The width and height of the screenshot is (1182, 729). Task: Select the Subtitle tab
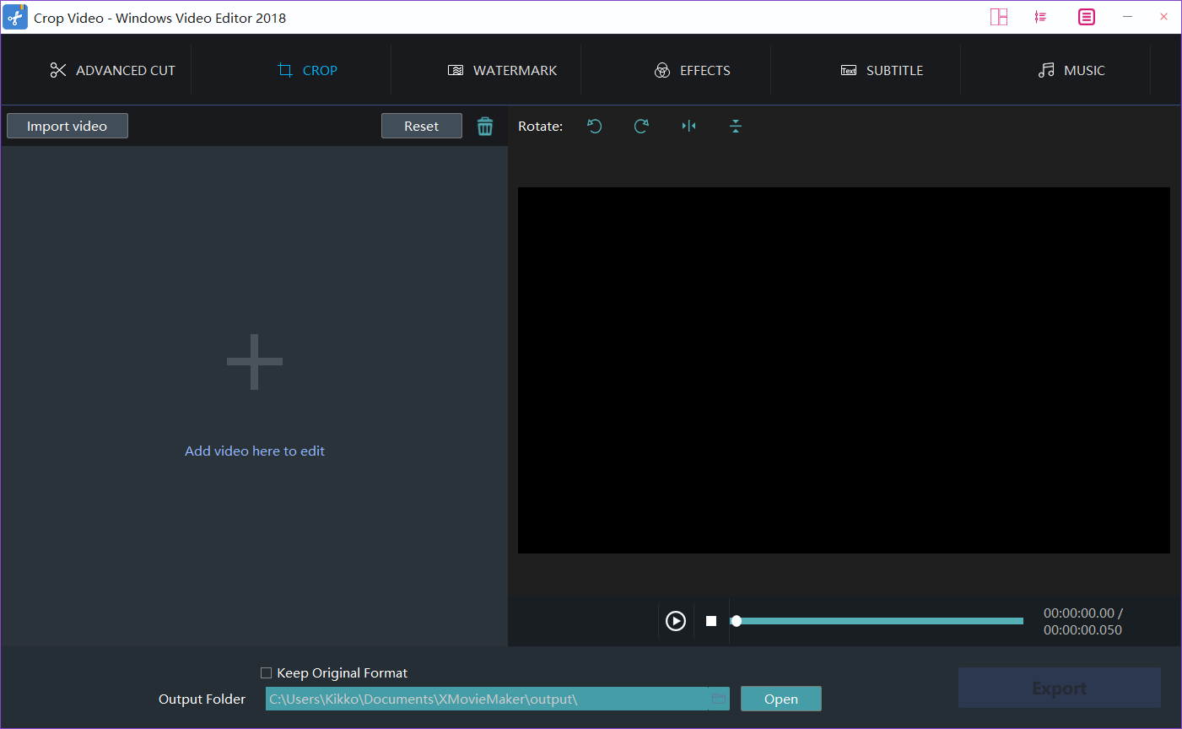882,70
